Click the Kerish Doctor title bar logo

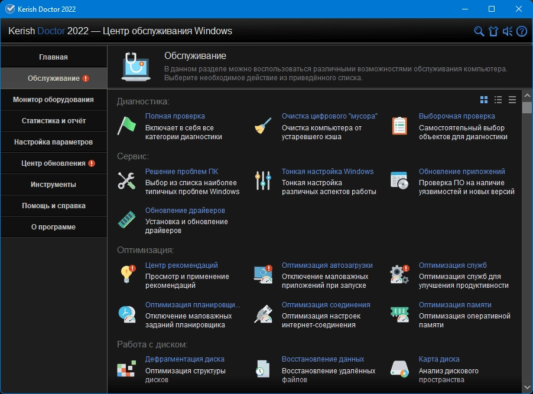click(10, 9)
